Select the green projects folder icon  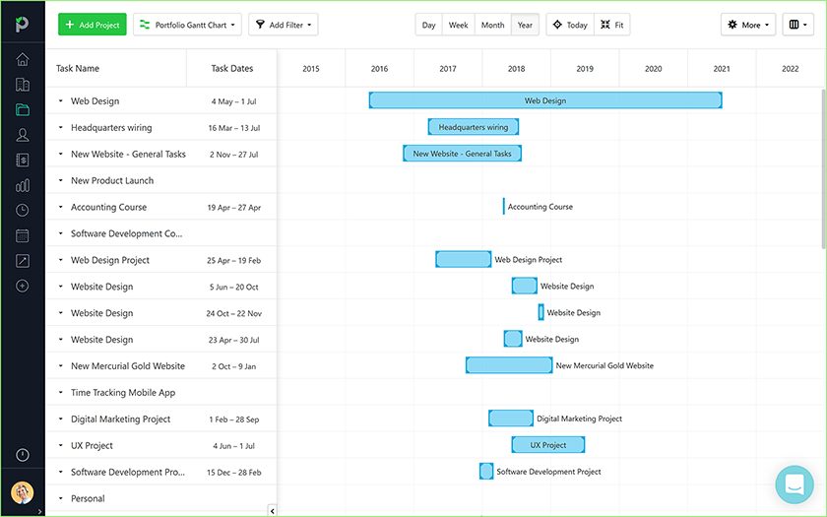pos(22,109)
